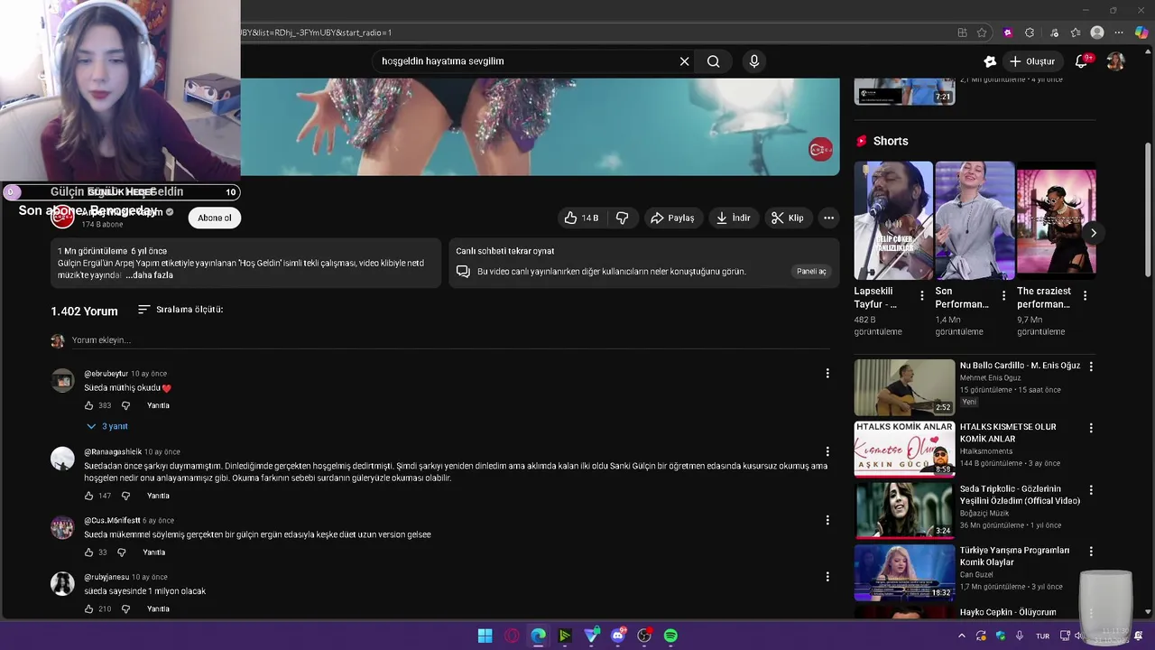Open Spotify from the taskbar
The width and height of the screenshot is (1155, 650).
point(670,636)
